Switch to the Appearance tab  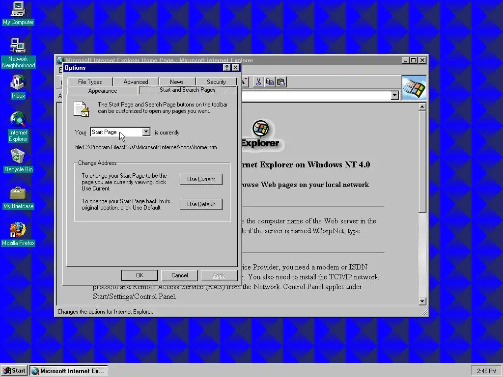[103, 91]
